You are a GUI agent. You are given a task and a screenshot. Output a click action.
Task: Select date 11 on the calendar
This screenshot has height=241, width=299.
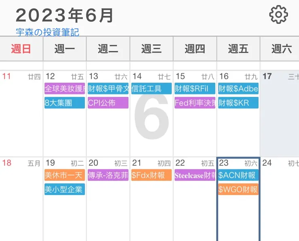point(6,76)
